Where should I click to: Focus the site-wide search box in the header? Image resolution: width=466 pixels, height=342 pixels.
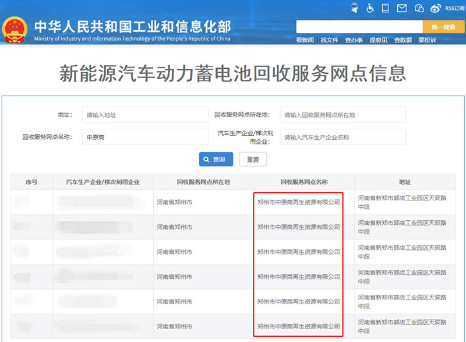pos(359,27)
